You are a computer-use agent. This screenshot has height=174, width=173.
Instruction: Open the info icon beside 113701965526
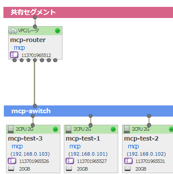tap(12, 161)
